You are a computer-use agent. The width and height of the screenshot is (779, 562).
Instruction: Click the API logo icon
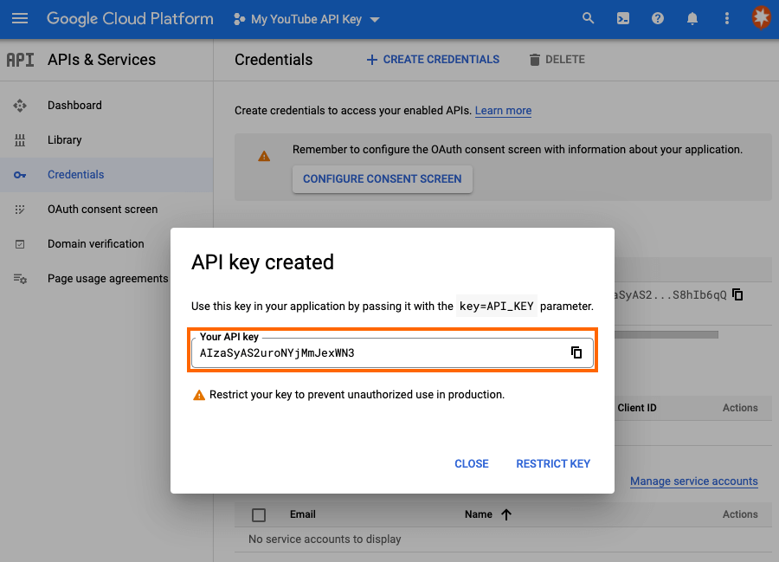click(x=20, y=60)
